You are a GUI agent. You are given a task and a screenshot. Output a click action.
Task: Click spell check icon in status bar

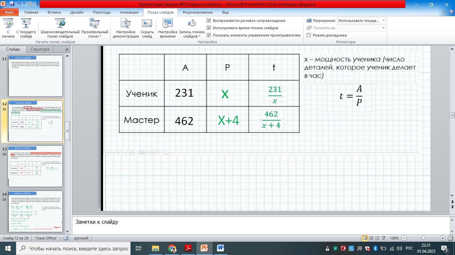(x=66, y=238)
